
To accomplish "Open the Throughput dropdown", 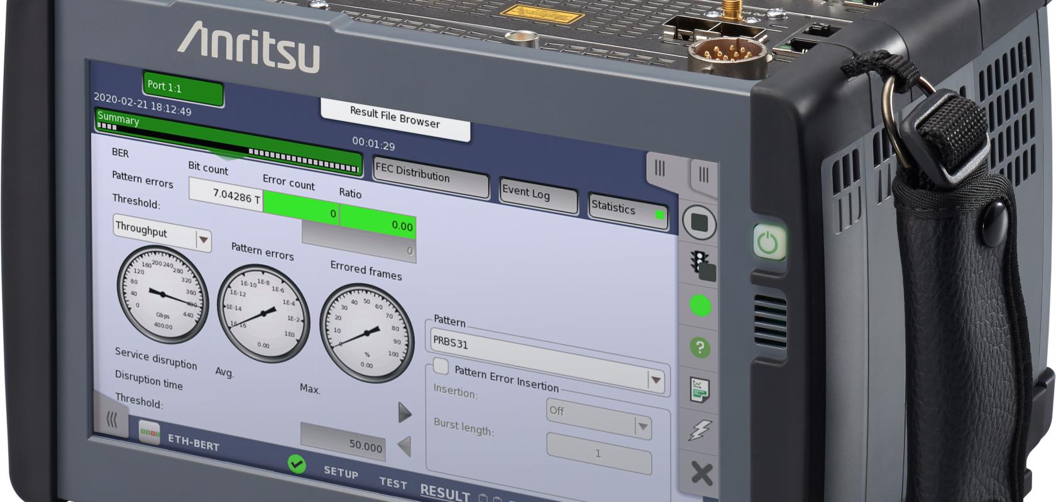I will [x=162, y=233].
